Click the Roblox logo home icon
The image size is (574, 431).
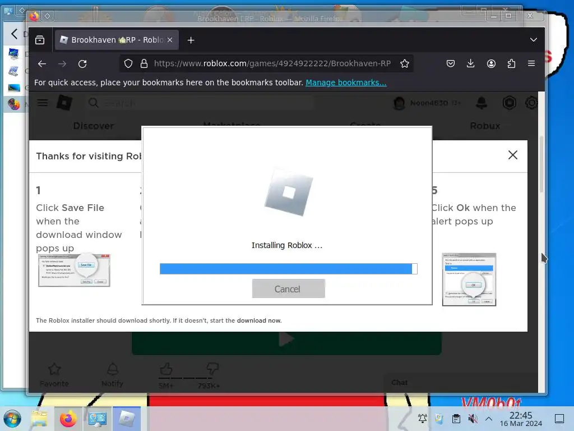[64, 103]
